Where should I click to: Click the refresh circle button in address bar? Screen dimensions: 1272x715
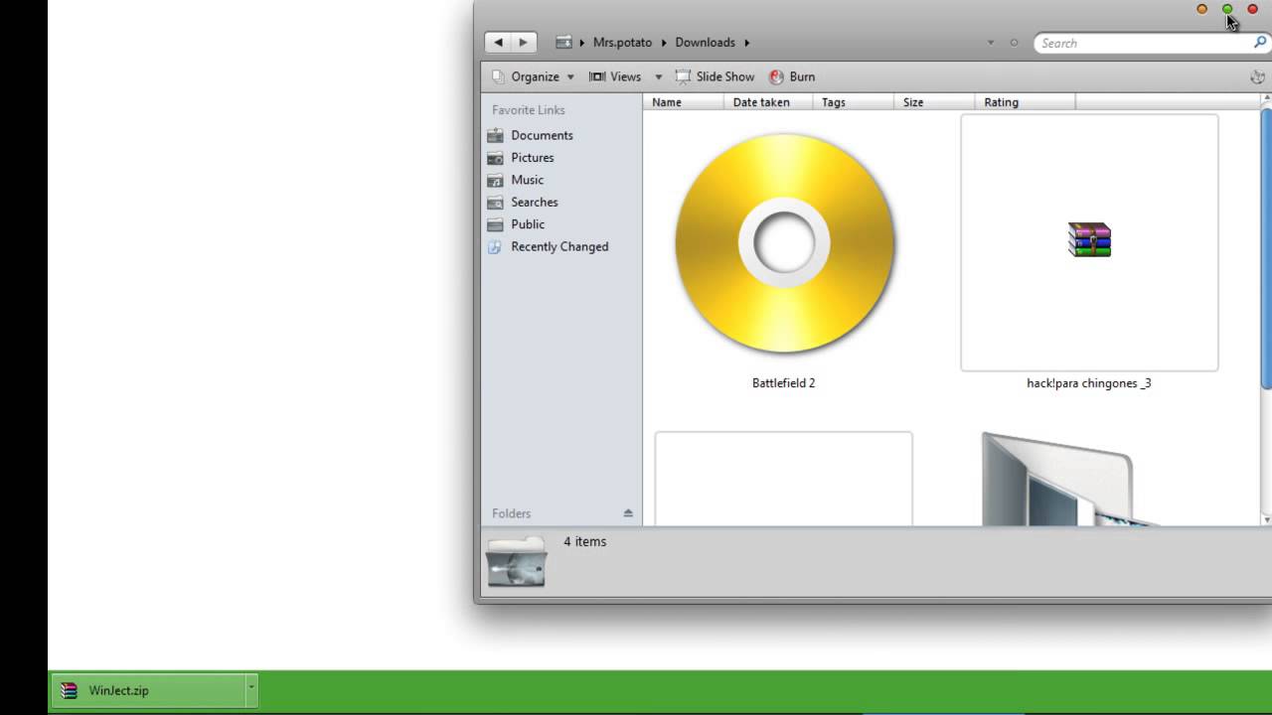pos(1014,43)
